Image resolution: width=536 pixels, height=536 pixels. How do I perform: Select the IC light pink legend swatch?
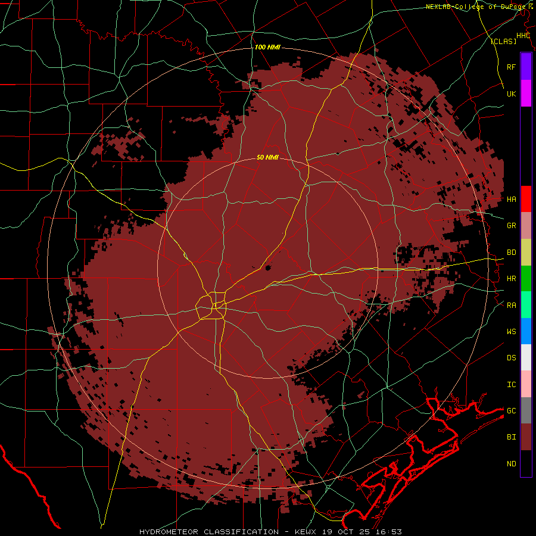click(x=526, y=384)
